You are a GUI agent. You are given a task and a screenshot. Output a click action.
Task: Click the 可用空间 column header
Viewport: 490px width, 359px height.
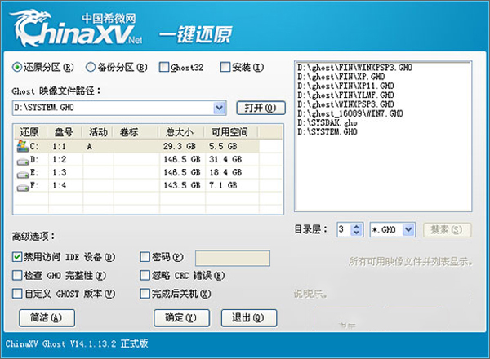click(230, 132)
